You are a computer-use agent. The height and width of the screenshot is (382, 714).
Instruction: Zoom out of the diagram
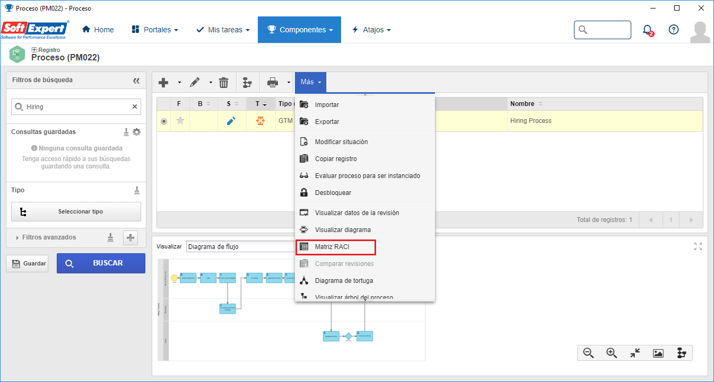click(588, 353)
